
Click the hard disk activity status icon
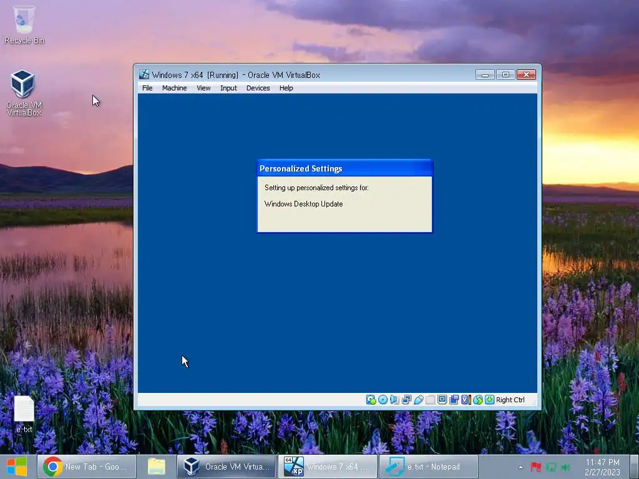coord(371,400)
